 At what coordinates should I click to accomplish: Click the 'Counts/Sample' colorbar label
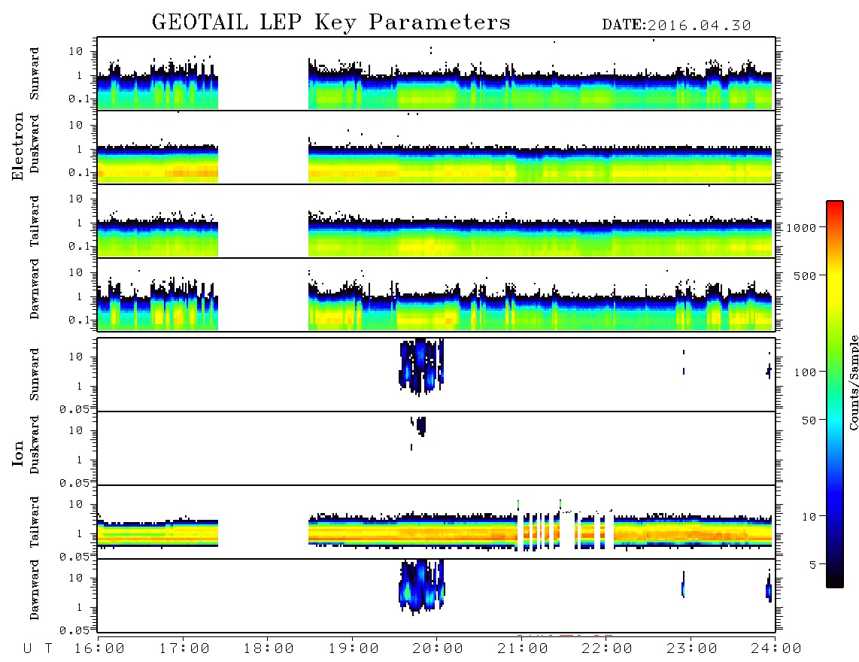point(853,382)
